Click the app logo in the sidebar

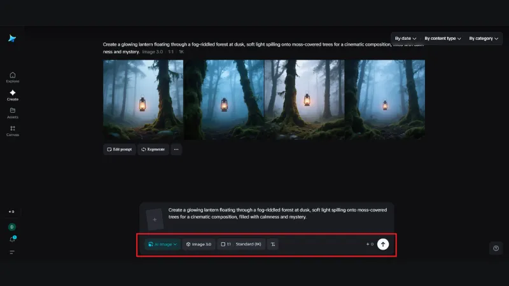coord(12,39)
